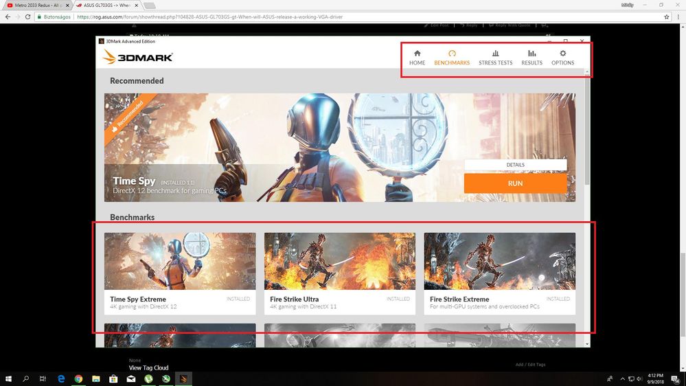Open File Explorer from the taskbar
The width and height of the screenshot is (686, 386).
click(x=96, y=378)
